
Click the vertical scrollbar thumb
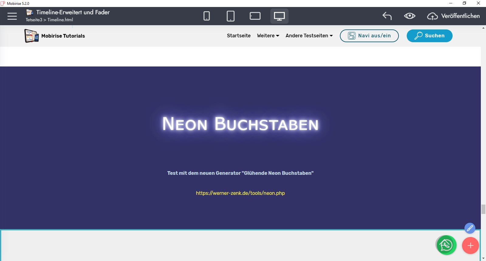click(483, 209)
